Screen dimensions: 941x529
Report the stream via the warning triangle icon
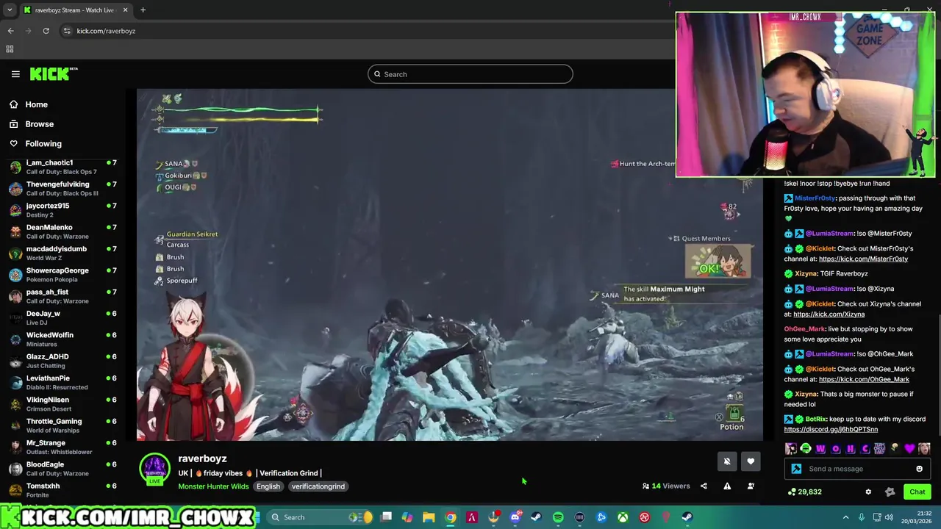click(727, 486)
